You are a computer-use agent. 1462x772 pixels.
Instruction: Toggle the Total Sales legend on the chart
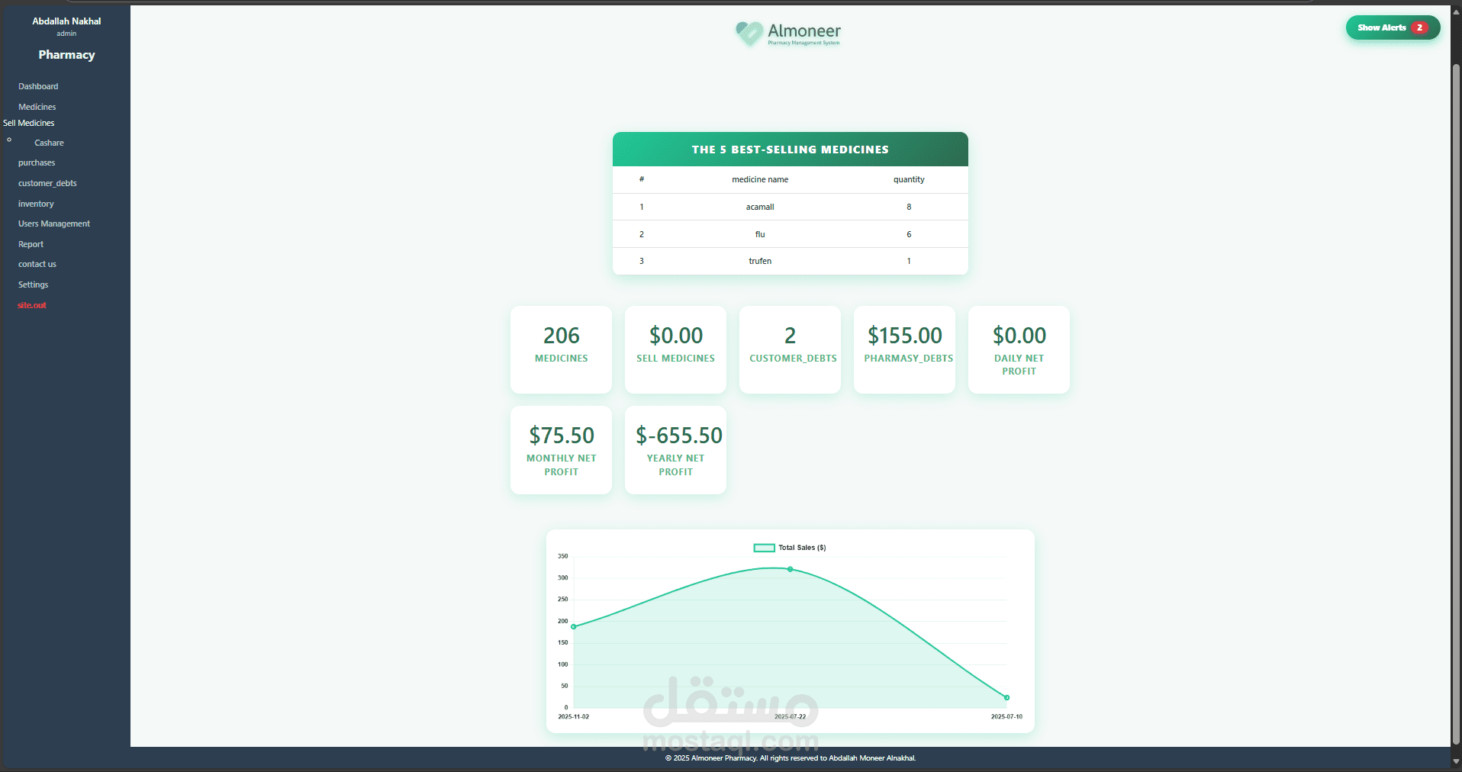pyautogui.click(x=789, y=547)
